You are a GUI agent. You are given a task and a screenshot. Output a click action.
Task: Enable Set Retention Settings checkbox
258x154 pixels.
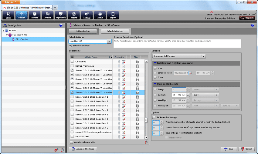coord(154,117)
